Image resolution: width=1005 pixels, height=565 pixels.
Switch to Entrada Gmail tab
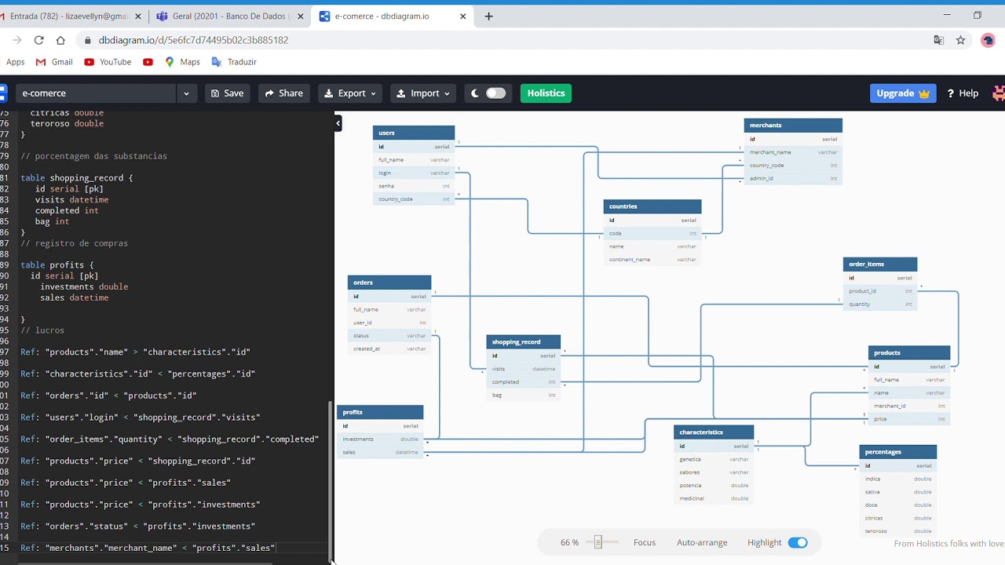(69, 16)
